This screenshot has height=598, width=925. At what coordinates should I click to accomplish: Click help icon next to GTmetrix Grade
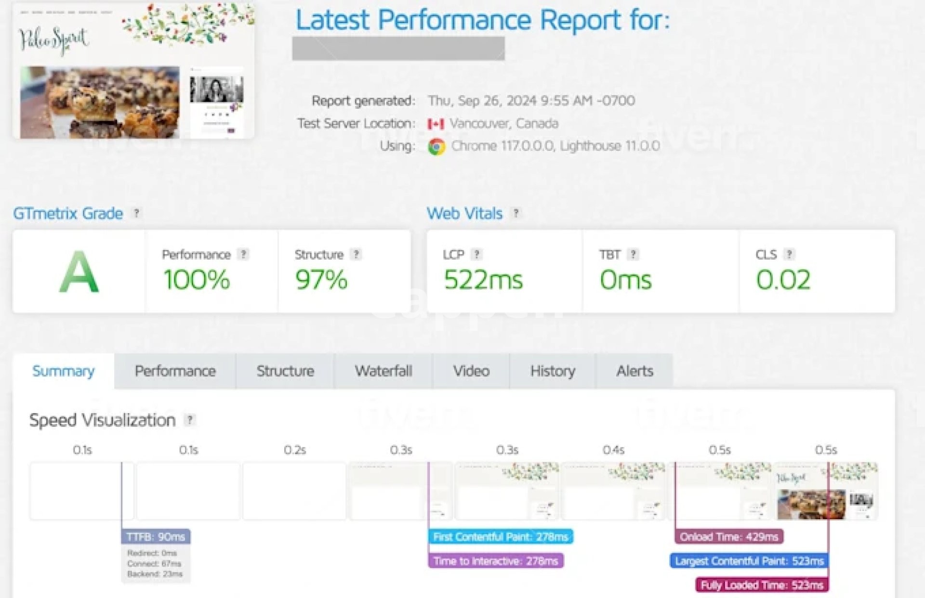[136, 213]
